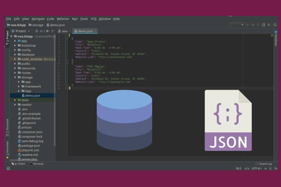Click vueJSApp breadcrumb in navigation bar

point(16,25)
